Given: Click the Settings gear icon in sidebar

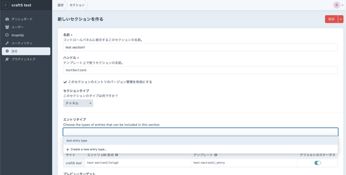Looking at the screenshot, I should pyautogui.click(x=7, y=51).
